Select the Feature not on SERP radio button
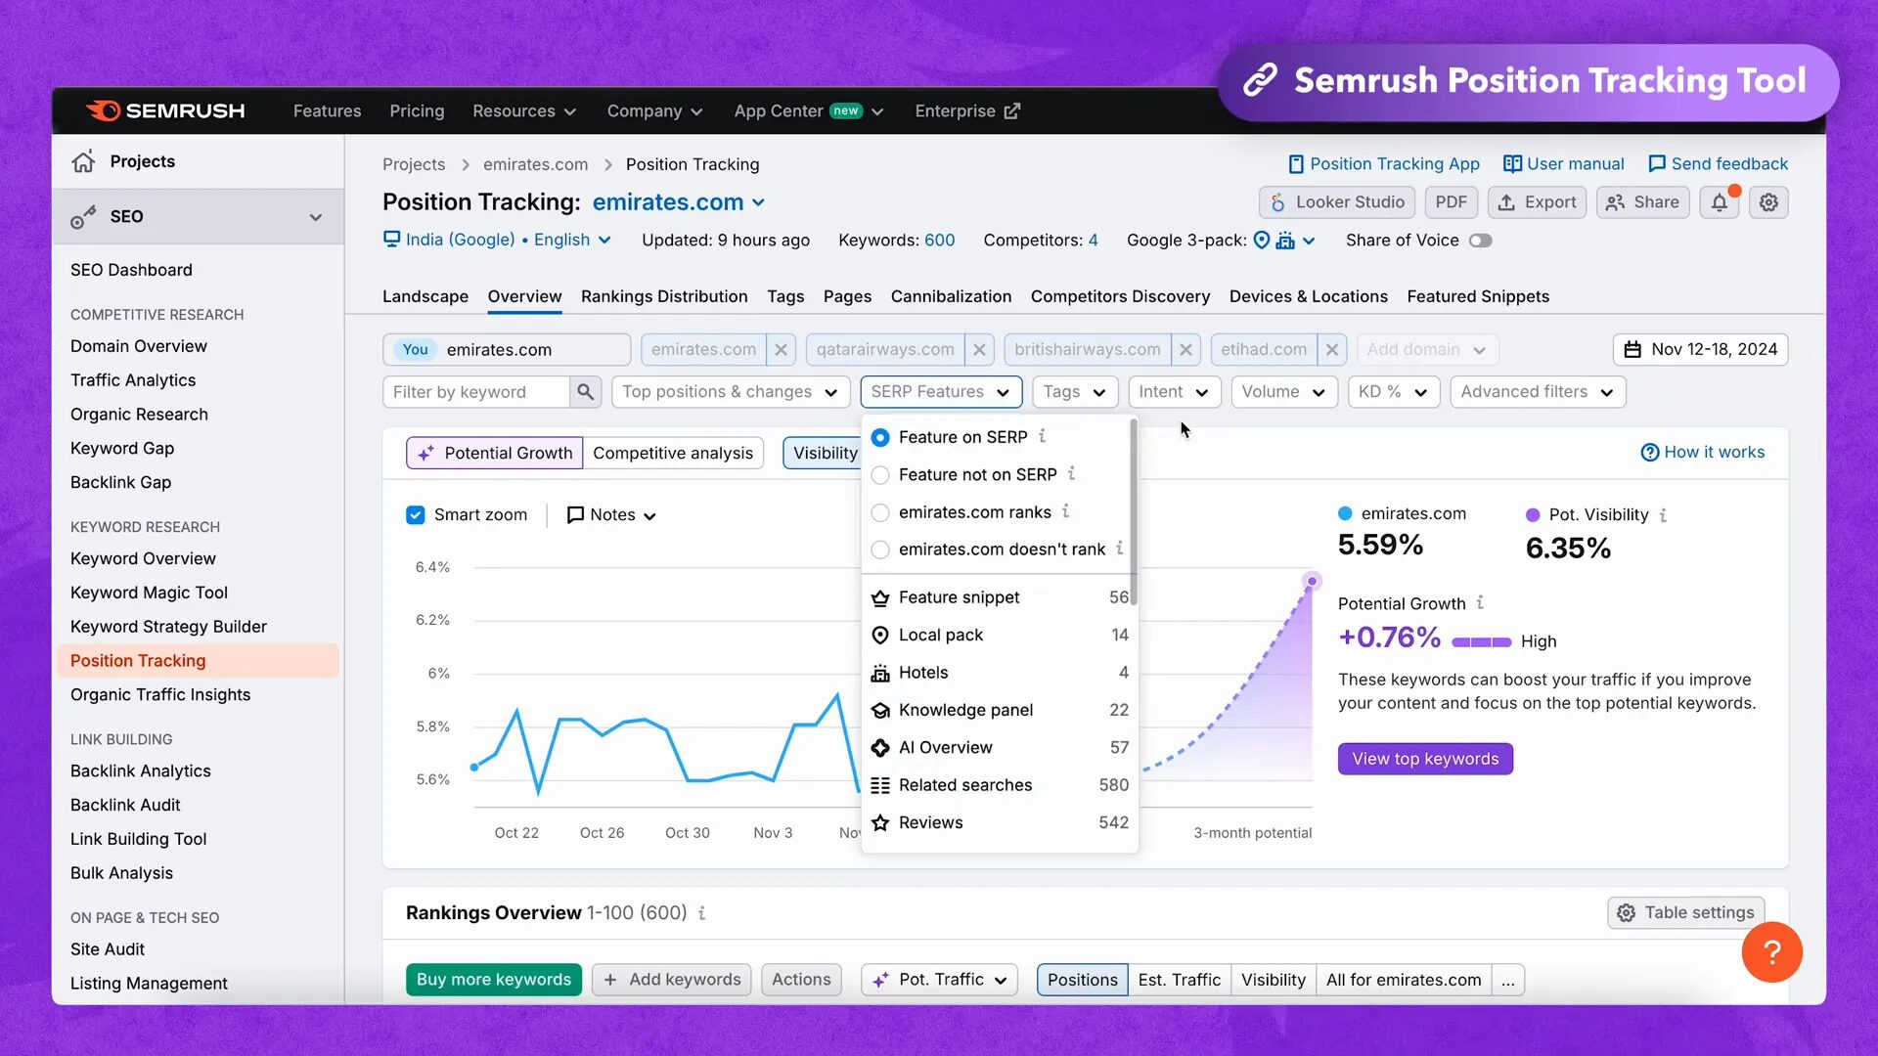The width and height of the screenshot is (1878, 1056). tap(879, 474)
